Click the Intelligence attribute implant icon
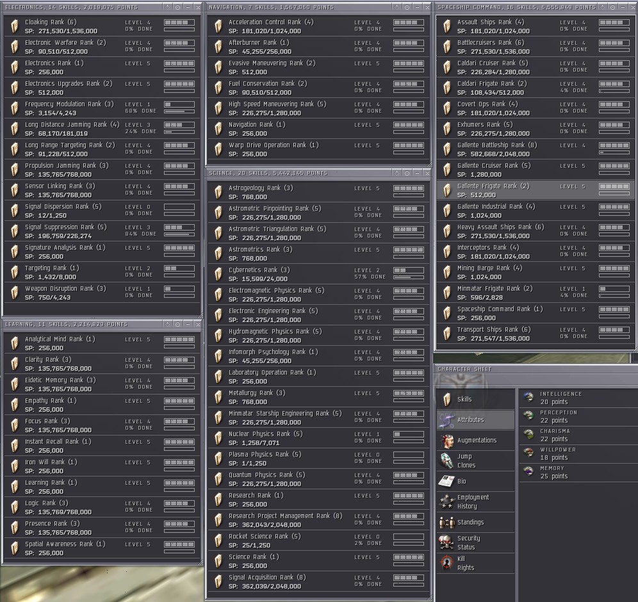 [x=528, y=398]
